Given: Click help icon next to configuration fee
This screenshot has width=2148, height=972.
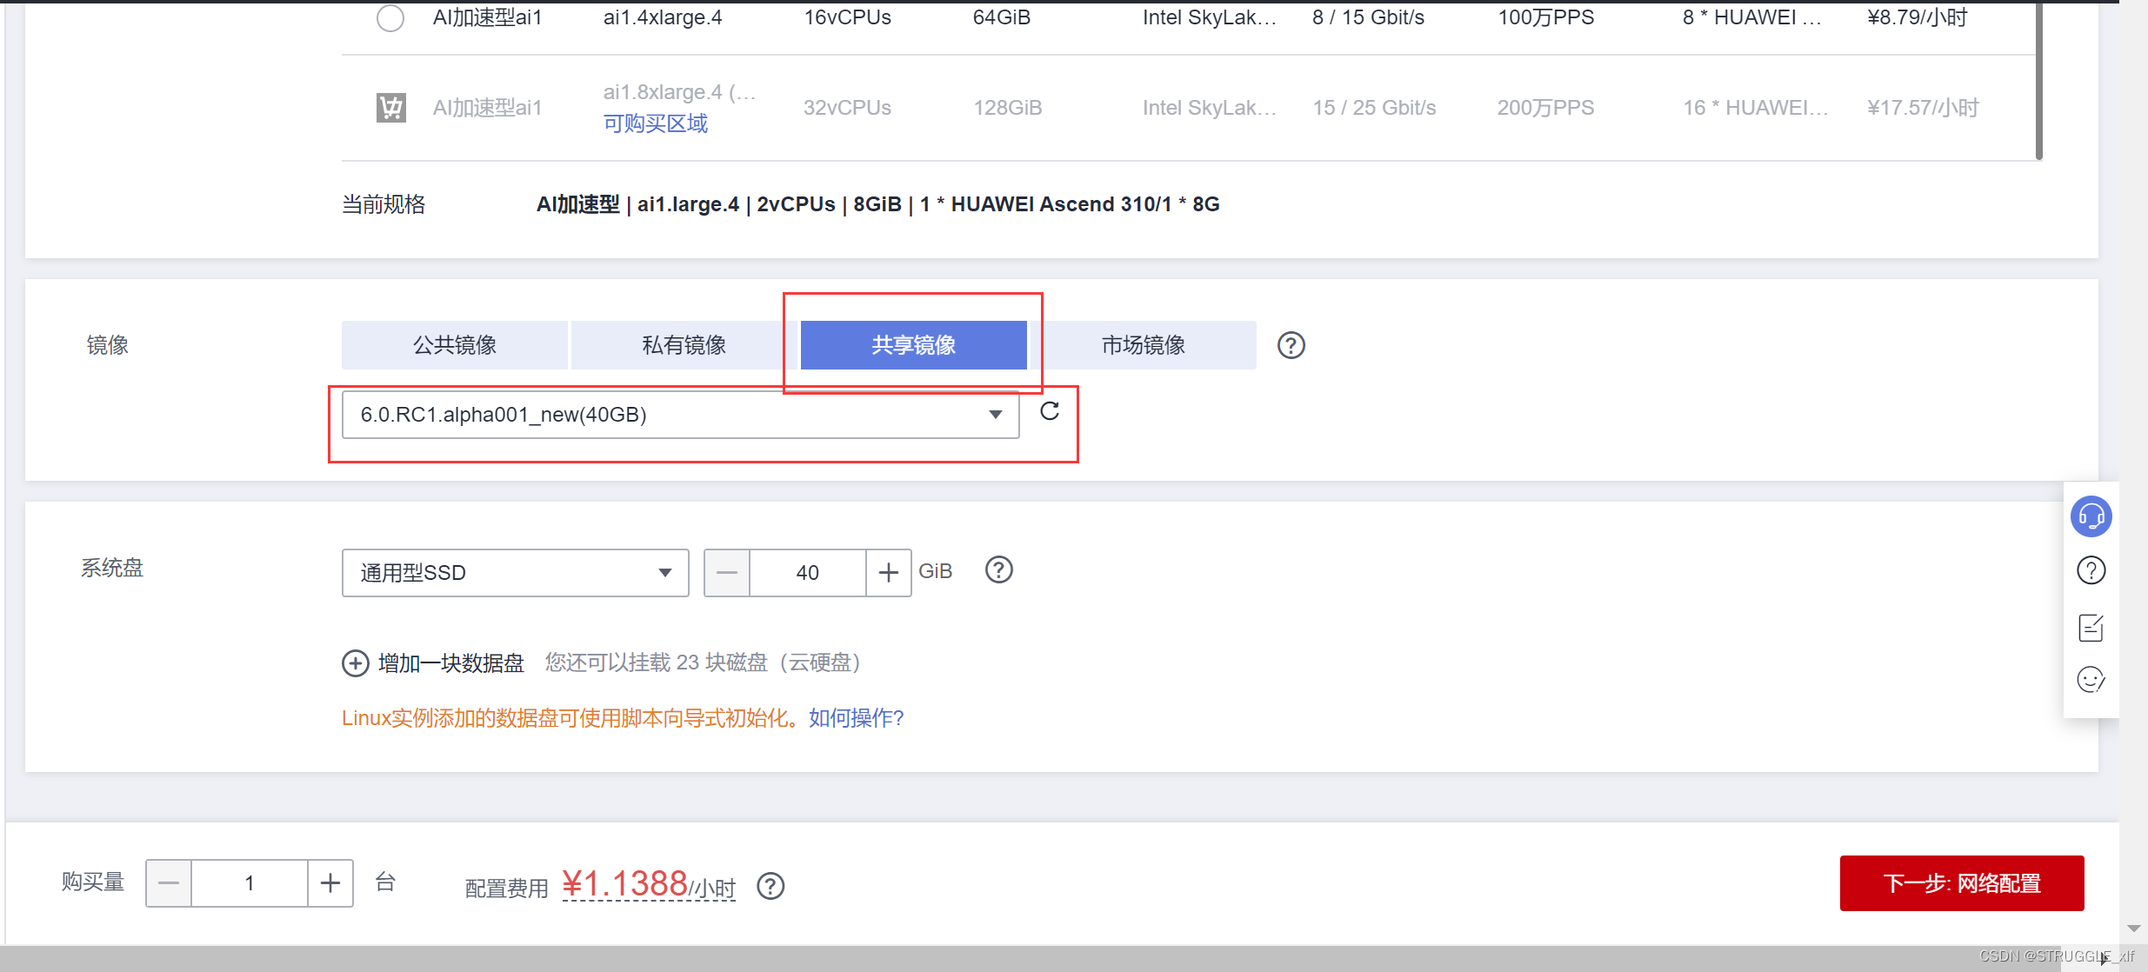Looking at the screenshot, I should (x=770, y=886).
